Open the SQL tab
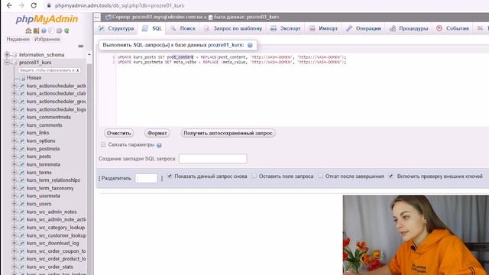Image resolution: width=489 pixels, height=275 pixels. coord(152,28)
